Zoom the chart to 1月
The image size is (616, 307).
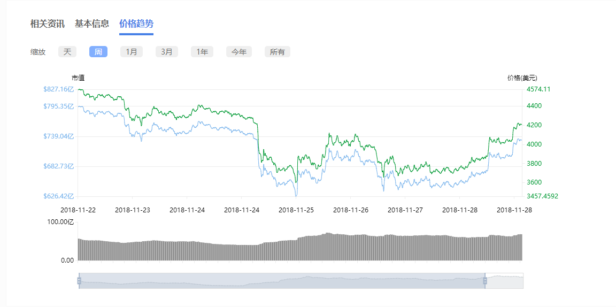pyautogui.click(x=131, y=52)
